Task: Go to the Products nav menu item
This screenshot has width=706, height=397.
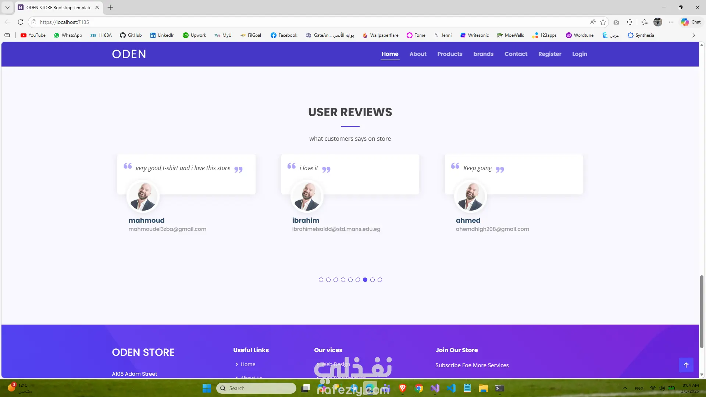Action: [x=450, y=54]
